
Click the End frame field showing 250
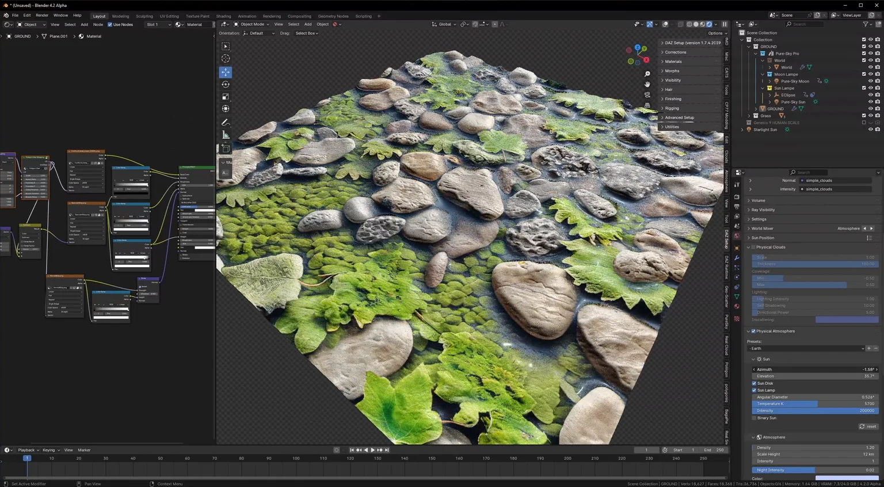714,450
